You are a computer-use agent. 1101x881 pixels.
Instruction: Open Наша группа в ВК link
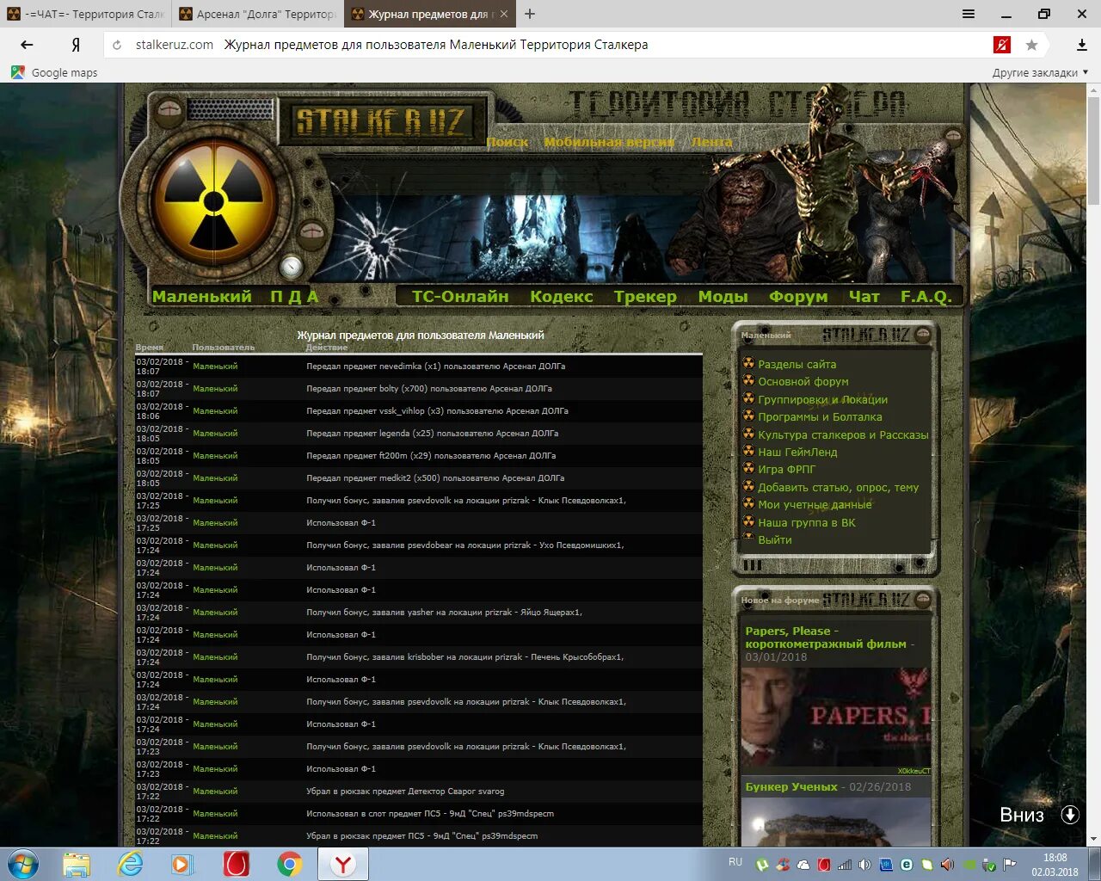click(x=807, y=523)
